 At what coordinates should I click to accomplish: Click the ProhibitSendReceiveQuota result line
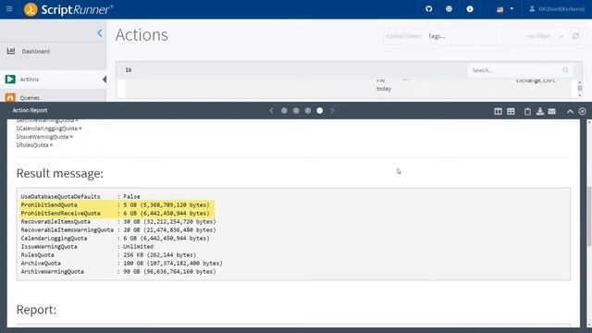tap(115, 214)
